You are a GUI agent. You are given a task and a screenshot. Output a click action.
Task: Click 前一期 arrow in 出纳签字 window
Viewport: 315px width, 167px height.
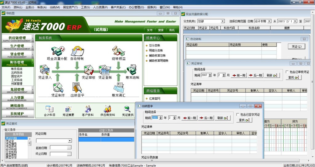pos(189,118)
